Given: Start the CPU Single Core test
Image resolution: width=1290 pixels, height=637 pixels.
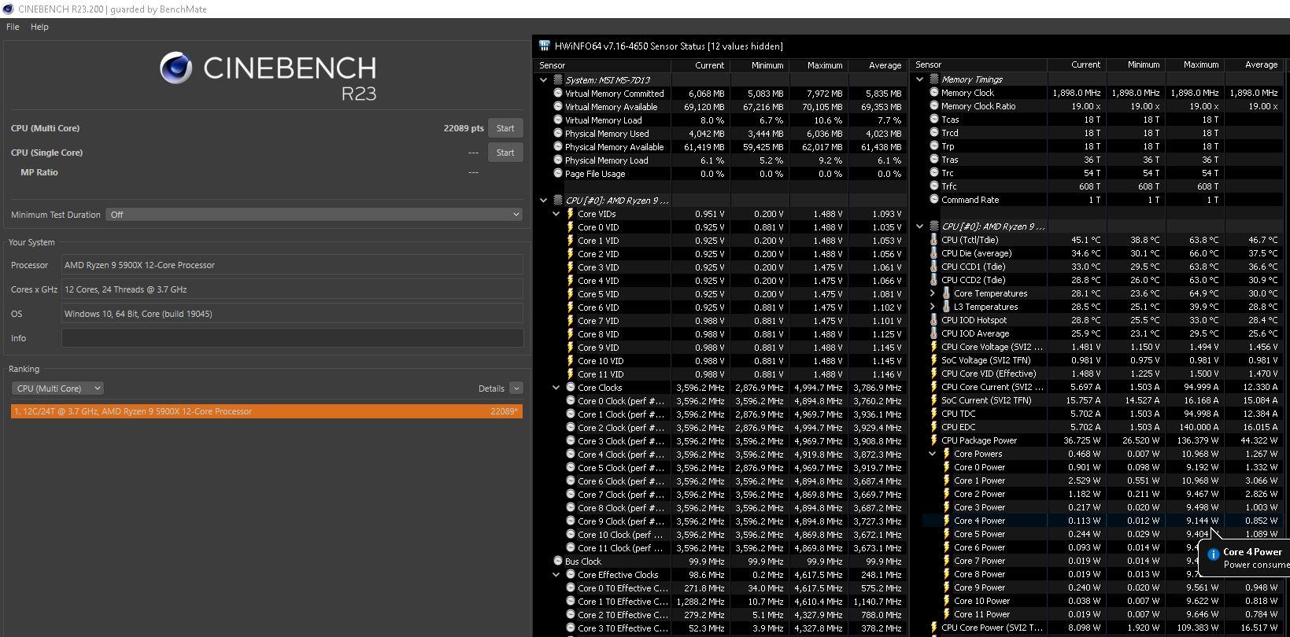Looking at the screenshot, I should pyautogui.click(x=505, y=153).
